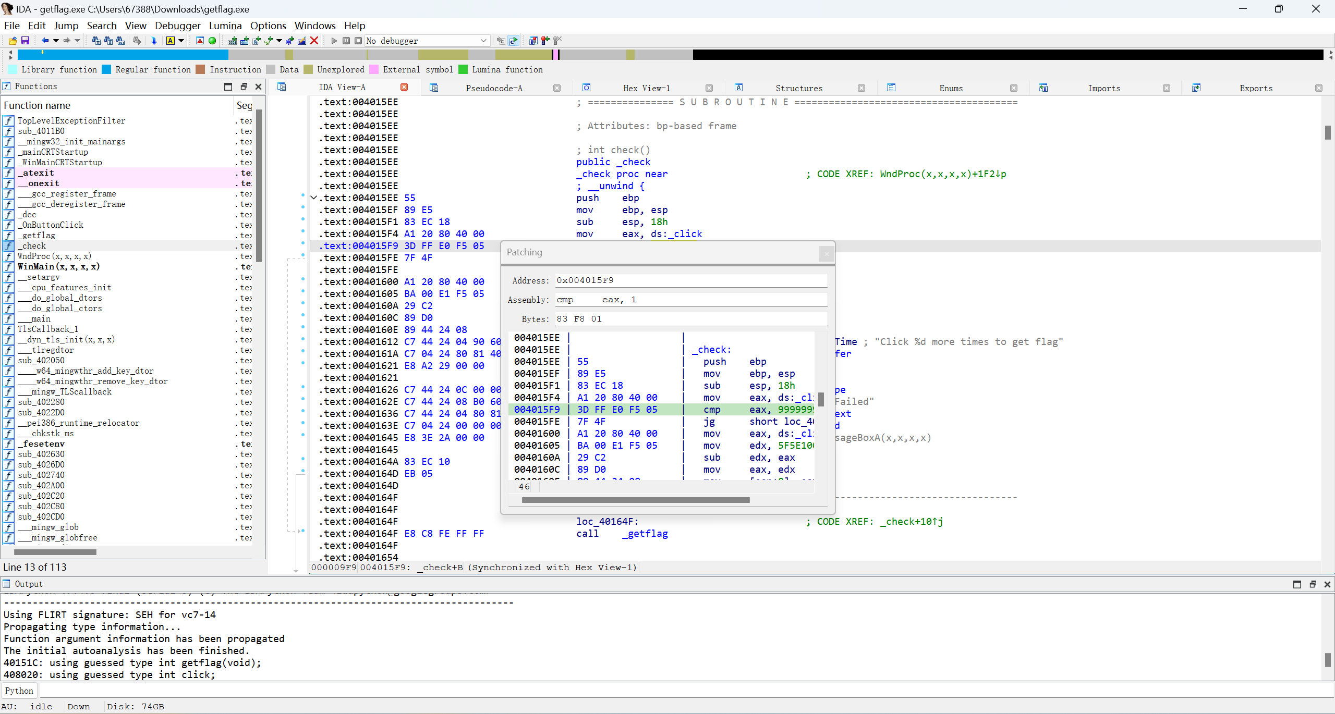Screen dimensions: 1335x714
Task: Click the highlighted C with arrow toolbar icon
Action: coord(514,41)
